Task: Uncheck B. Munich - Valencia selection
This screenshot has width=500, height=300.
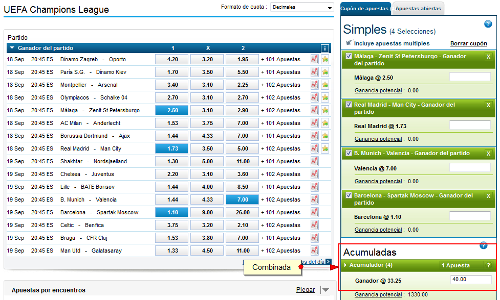Action: [349, 153]
